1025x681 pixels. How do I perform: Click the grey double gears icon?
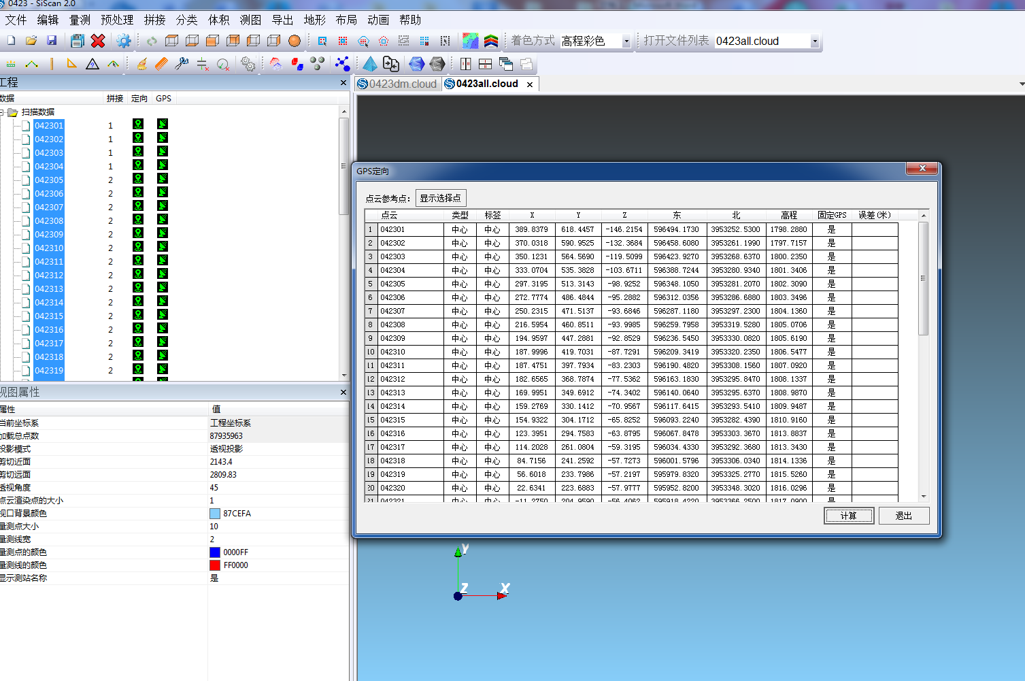pos(248,64)
